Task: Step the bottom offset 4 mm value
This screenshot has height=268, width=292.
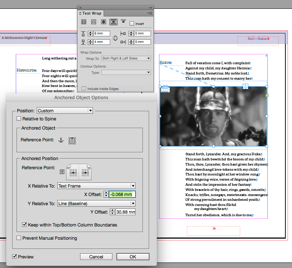Action: click(x=90, y=42)
